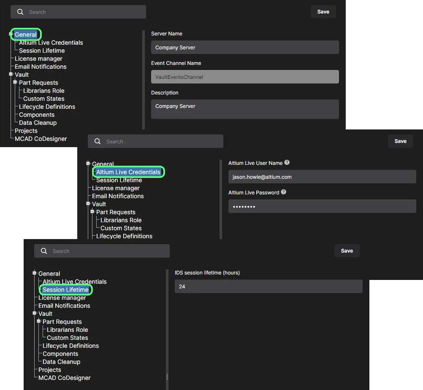This screenshot has height=390, width=423.
Task: Collapse Part Requests node in middle panel tree
Action: coord(92,212)
